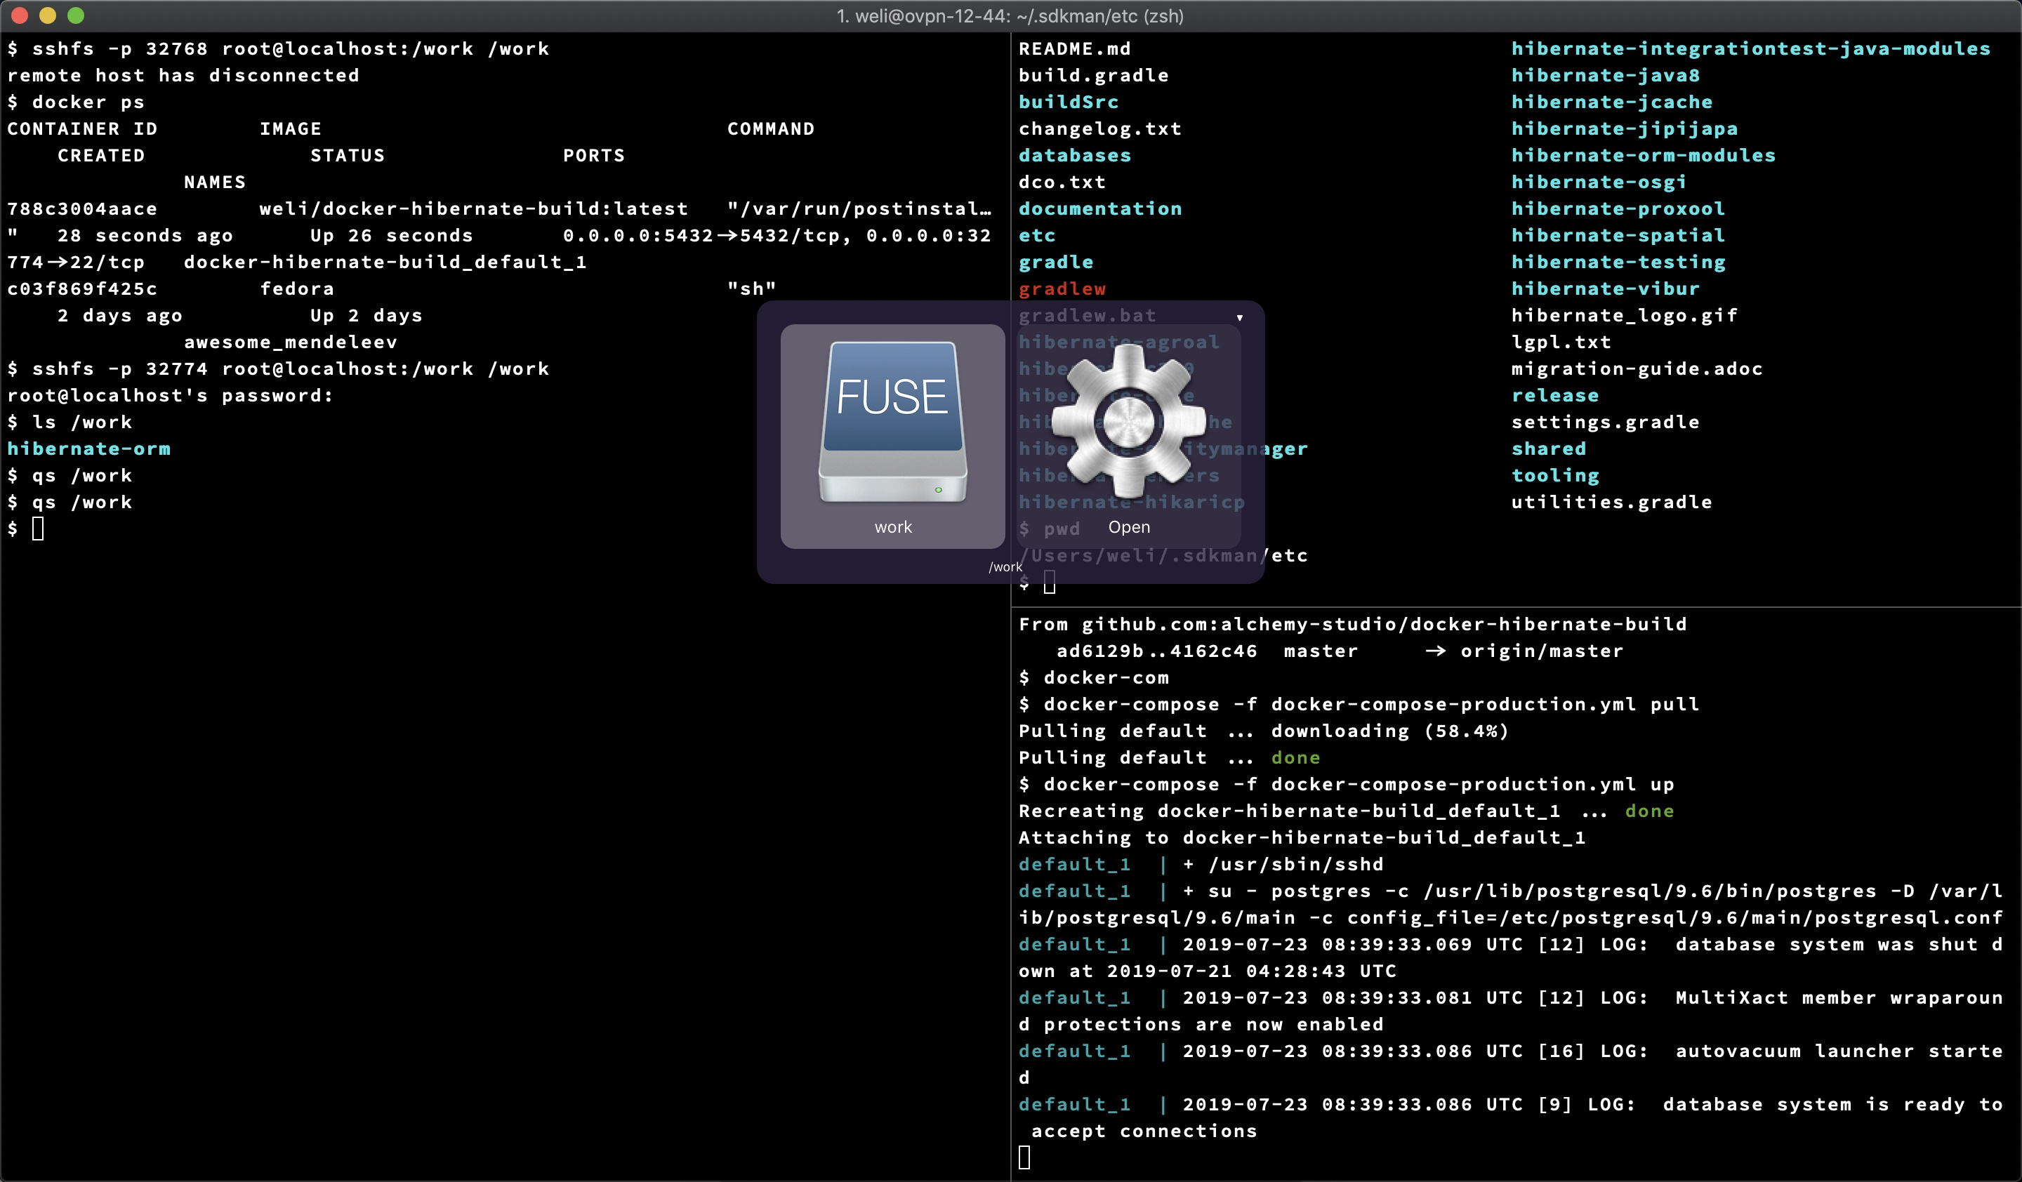Zoom window using the green button
Viewport: 2022px width, 1182px height.
(75, 15)
